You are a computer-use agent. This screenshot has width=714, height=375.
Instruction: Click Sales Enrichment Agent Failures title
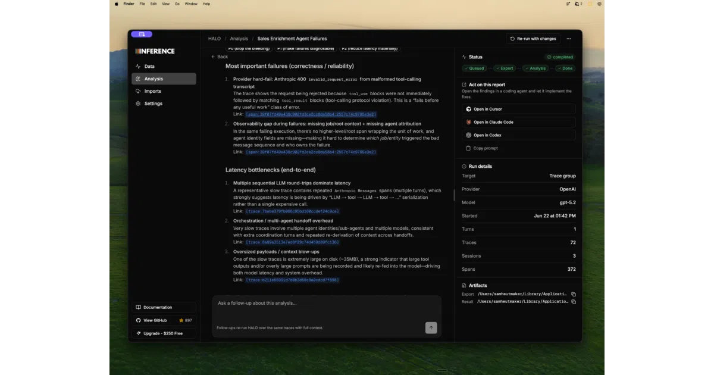[x=292, y=39]
